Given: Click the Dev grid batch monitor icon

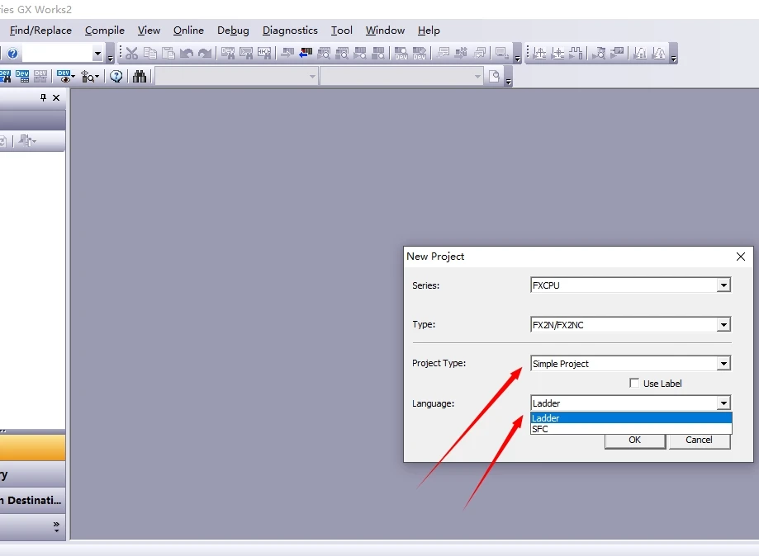Looking at the screenshot, I should pyautogui.click(x=22, y=77).
